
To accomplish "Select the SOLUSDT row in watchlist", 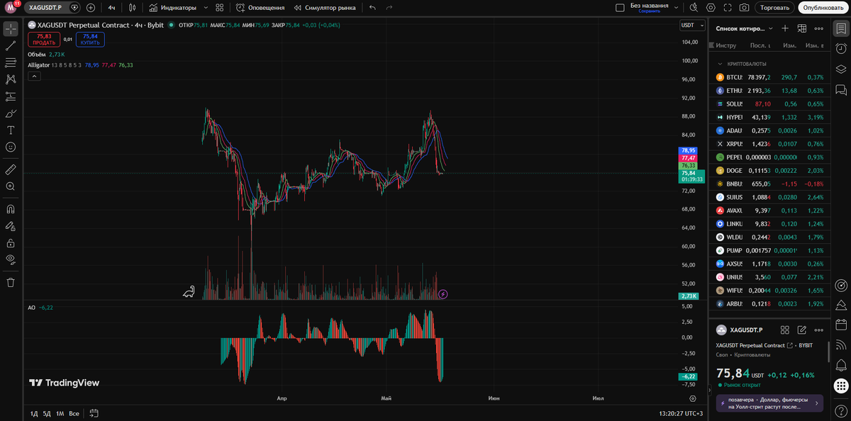I will click(769, 104).
